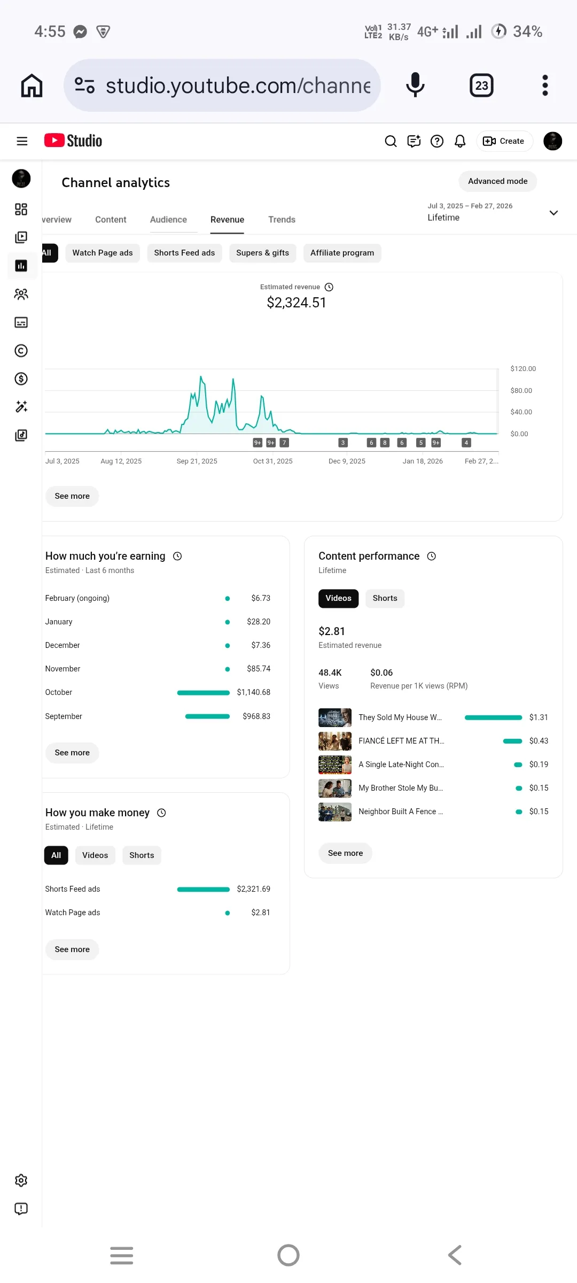Open Earn dollar icon in sidebar
Viewport: 577px width, 1283px height.
[21, 379]
